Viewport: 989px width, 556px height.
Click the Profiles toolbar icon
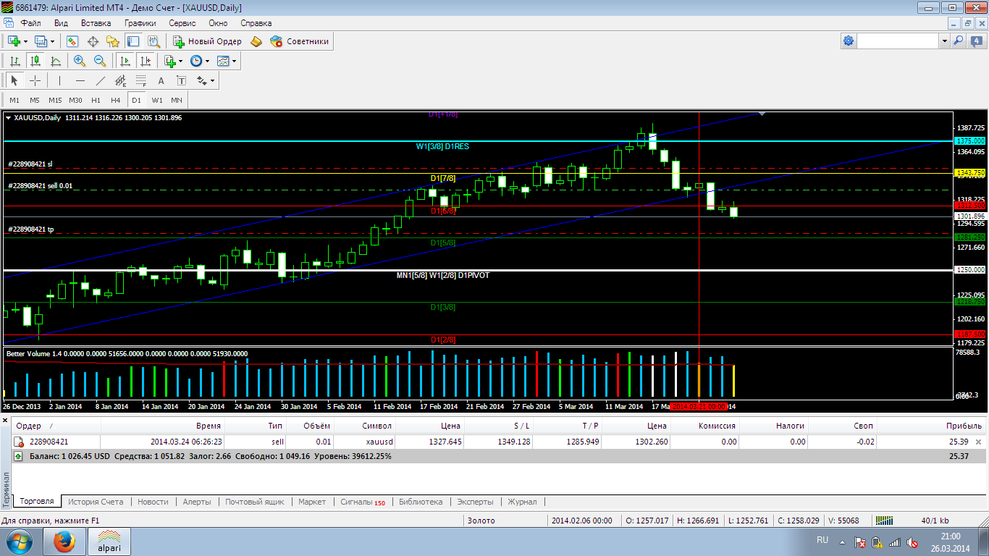pos(41,41)
